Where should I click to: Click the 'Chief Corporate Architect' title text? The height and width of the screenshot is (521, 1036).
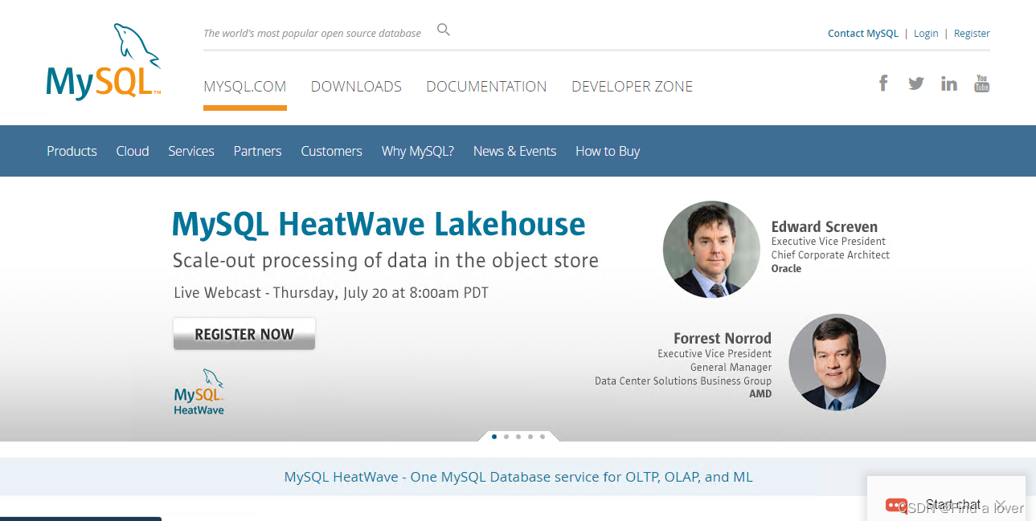coord(830,254)
